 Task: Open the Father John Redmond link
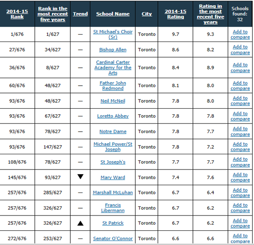click(113, 86)
